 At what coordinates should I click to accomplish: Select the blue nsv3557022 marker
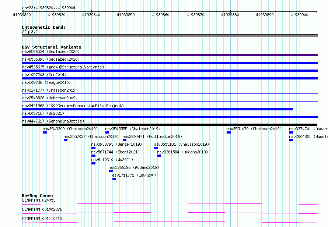(x=66, y=140)
